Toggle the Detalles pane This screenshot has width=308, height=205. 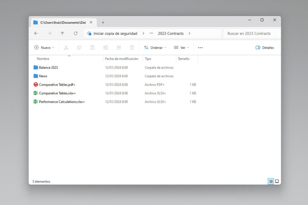click(x=264, y=47)
